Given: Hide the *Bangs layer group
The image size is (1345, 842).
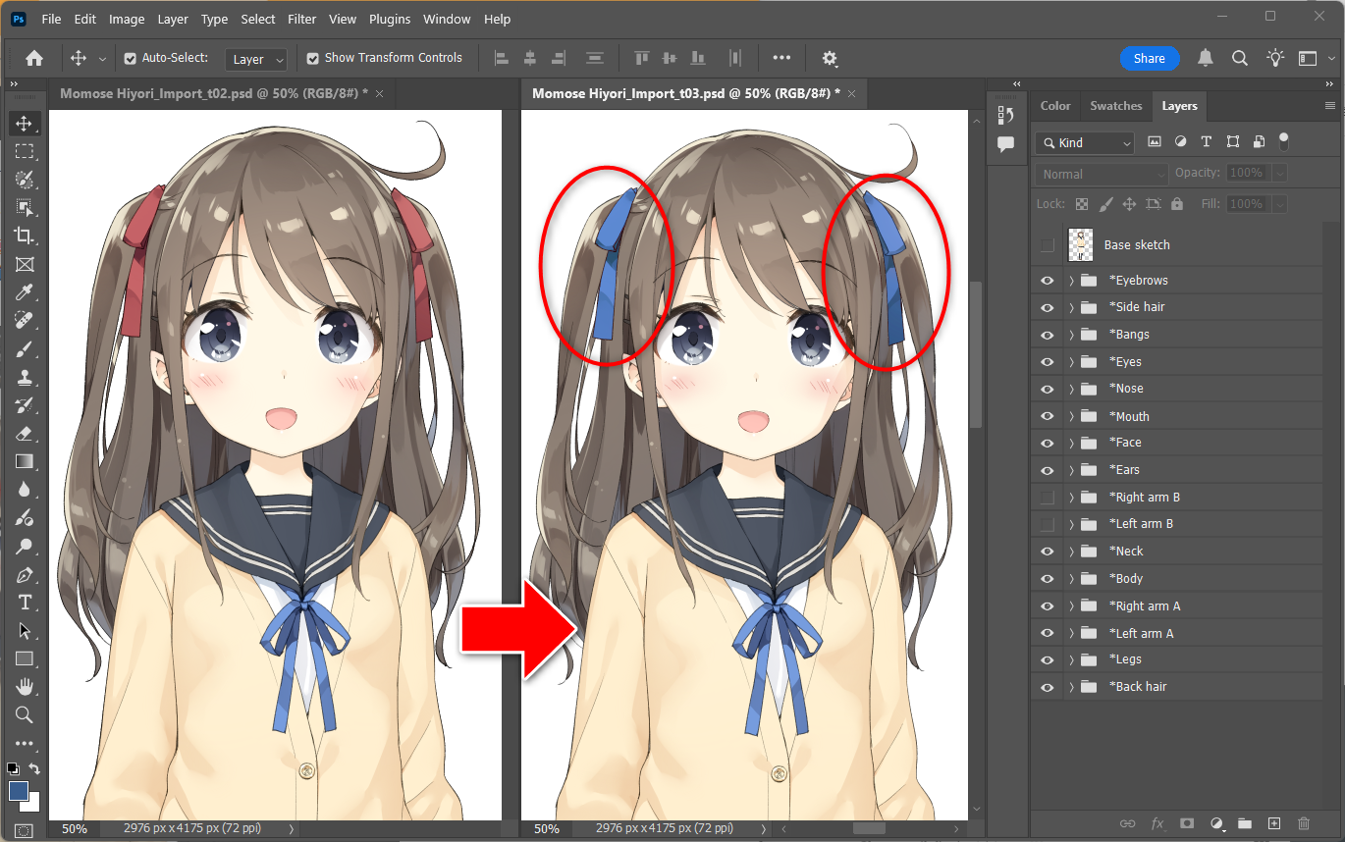Looking at the screenshot, I should (1048, 335).
